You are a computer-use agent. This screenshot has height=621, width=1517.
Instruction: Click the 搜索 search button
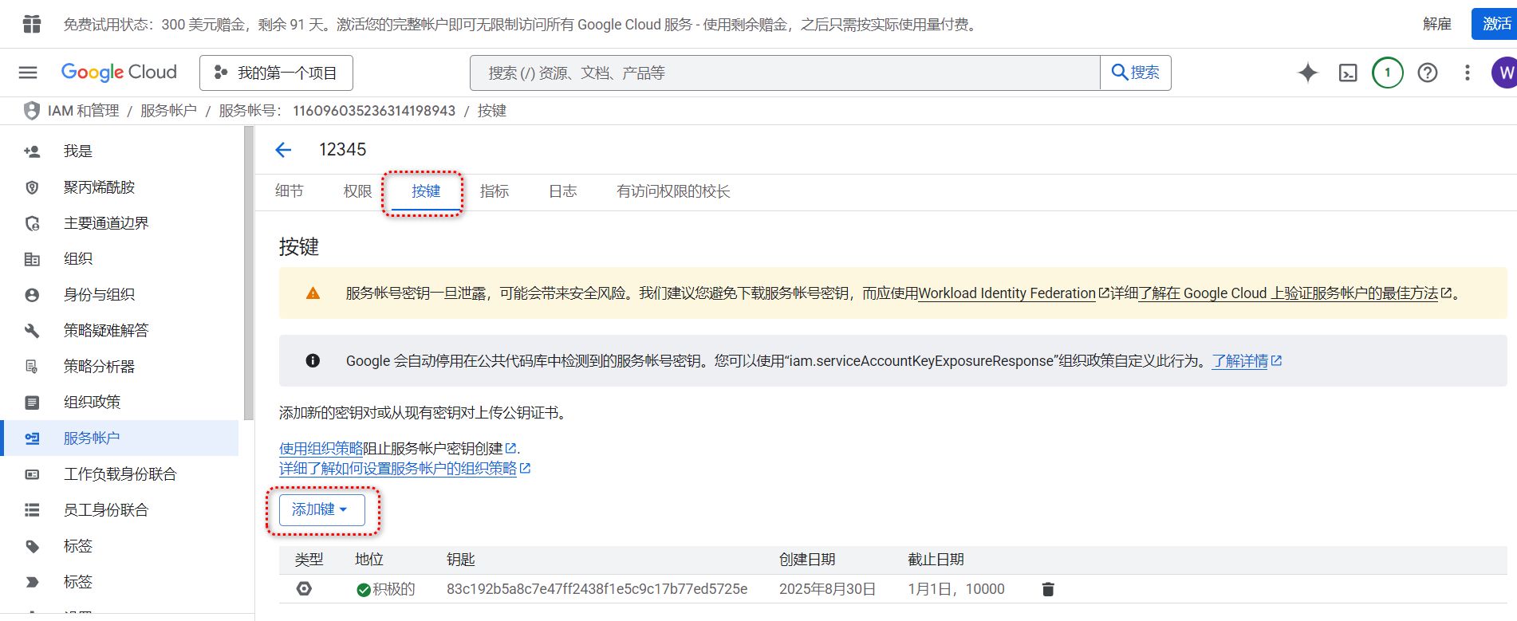click(x=1136, y=73)
